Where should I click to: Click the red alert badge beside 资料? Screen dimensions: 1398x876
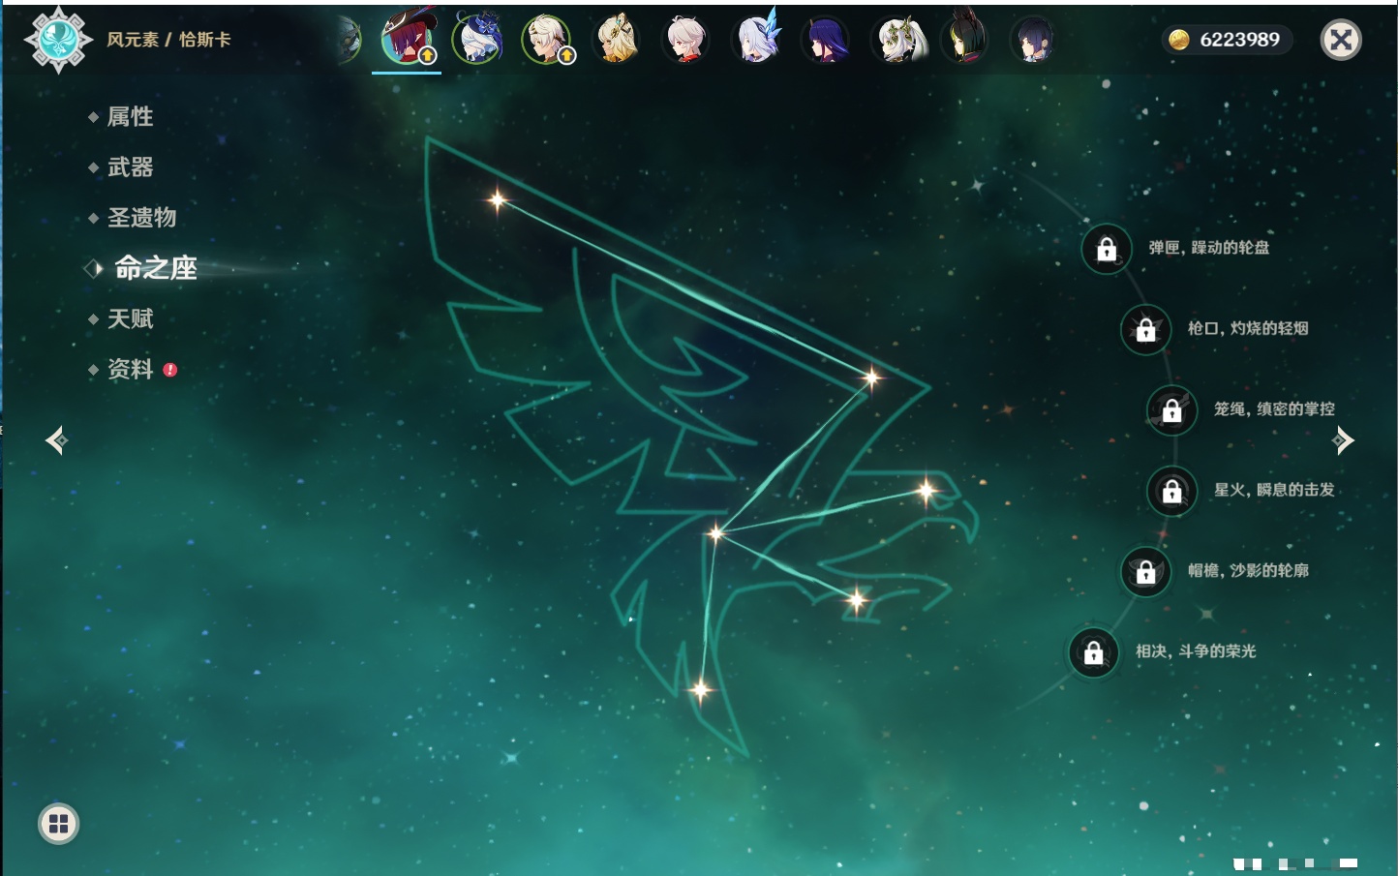pos(170,370)
